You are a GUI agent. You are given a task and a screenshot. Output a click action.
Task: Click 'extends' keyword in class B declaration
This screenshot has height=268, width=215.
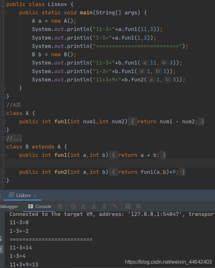(x=43, y=147)
